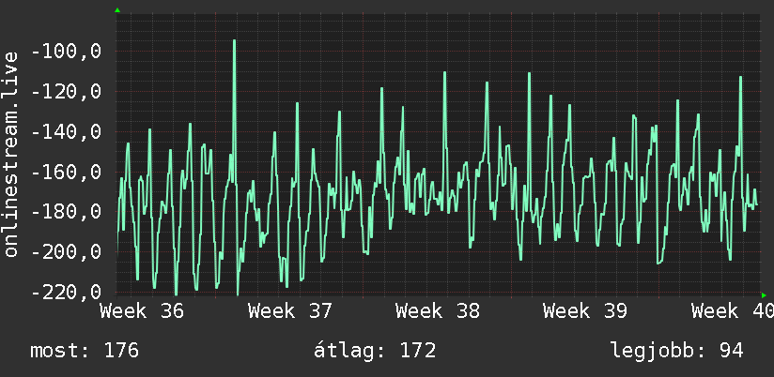This screenshot has height=377, width=774.
Task: Click the green arrow ending the x-axis
Action: coord(764,295)
